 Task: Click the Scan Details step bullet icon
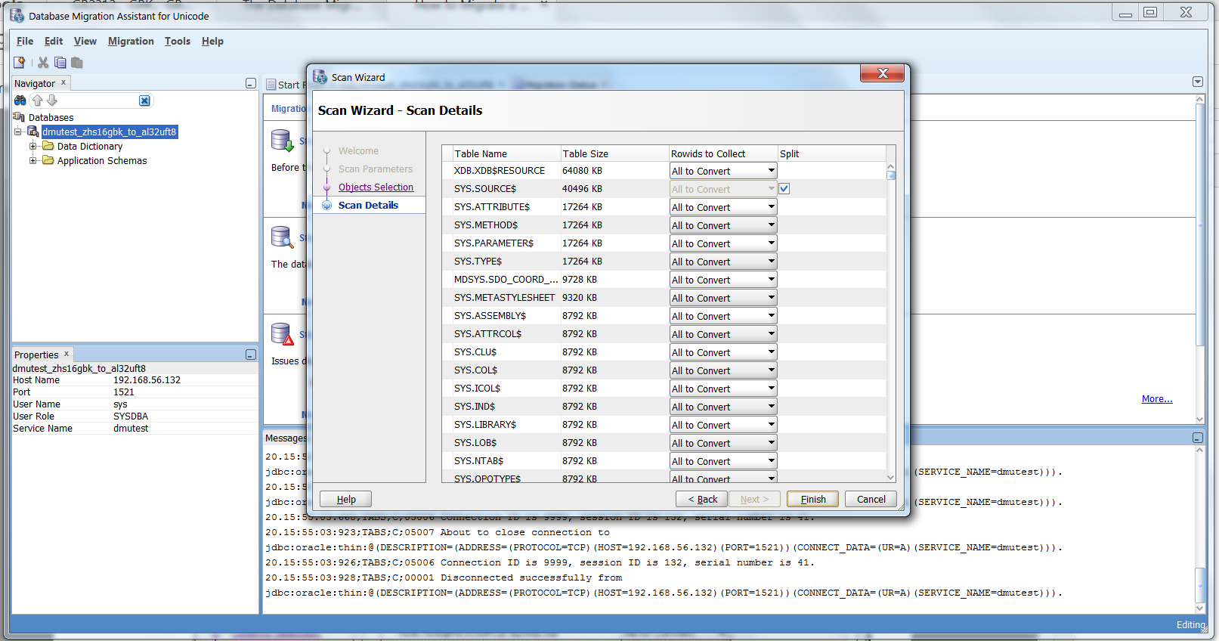(326, 205)
